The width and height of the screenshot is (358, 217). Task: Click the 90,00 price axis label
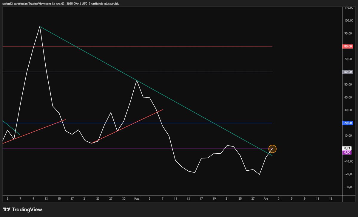click(348, 33)
